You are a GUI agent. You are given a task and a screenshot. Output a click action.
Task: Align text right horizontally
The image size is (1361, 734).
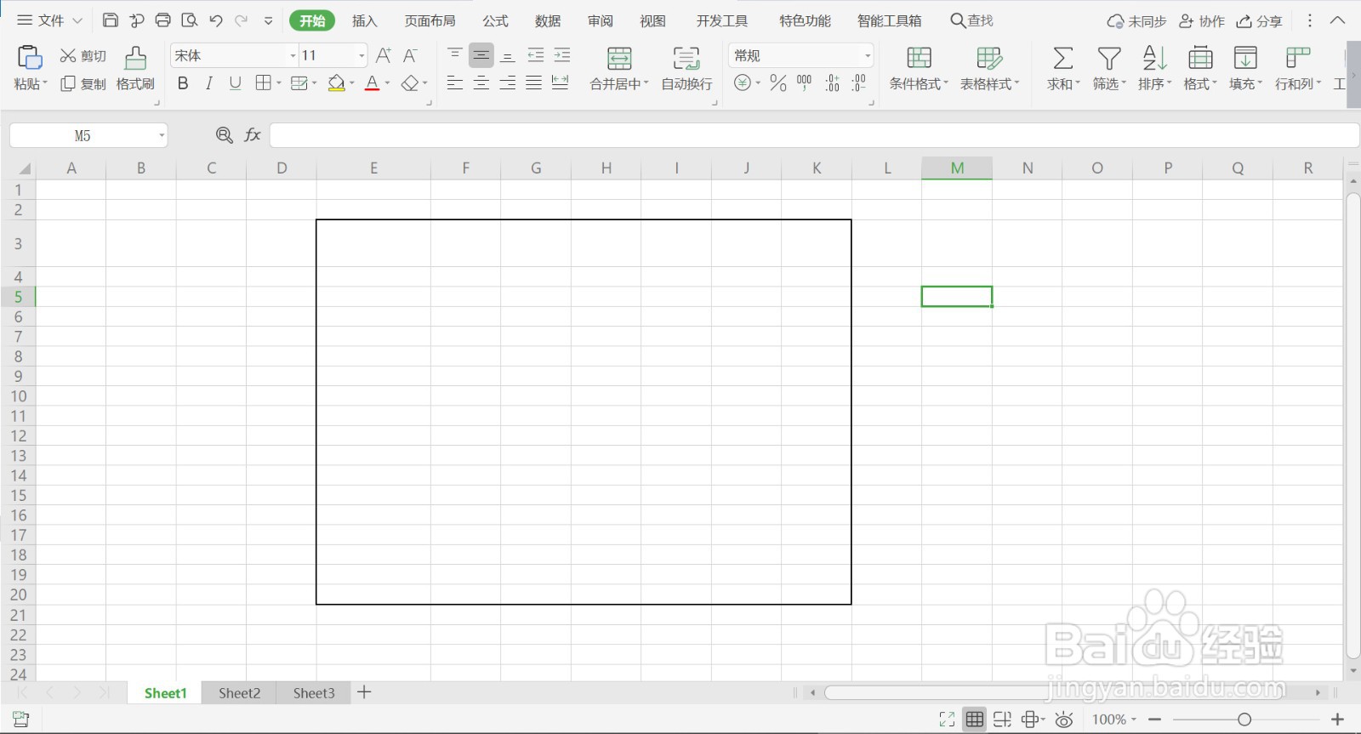508,83
